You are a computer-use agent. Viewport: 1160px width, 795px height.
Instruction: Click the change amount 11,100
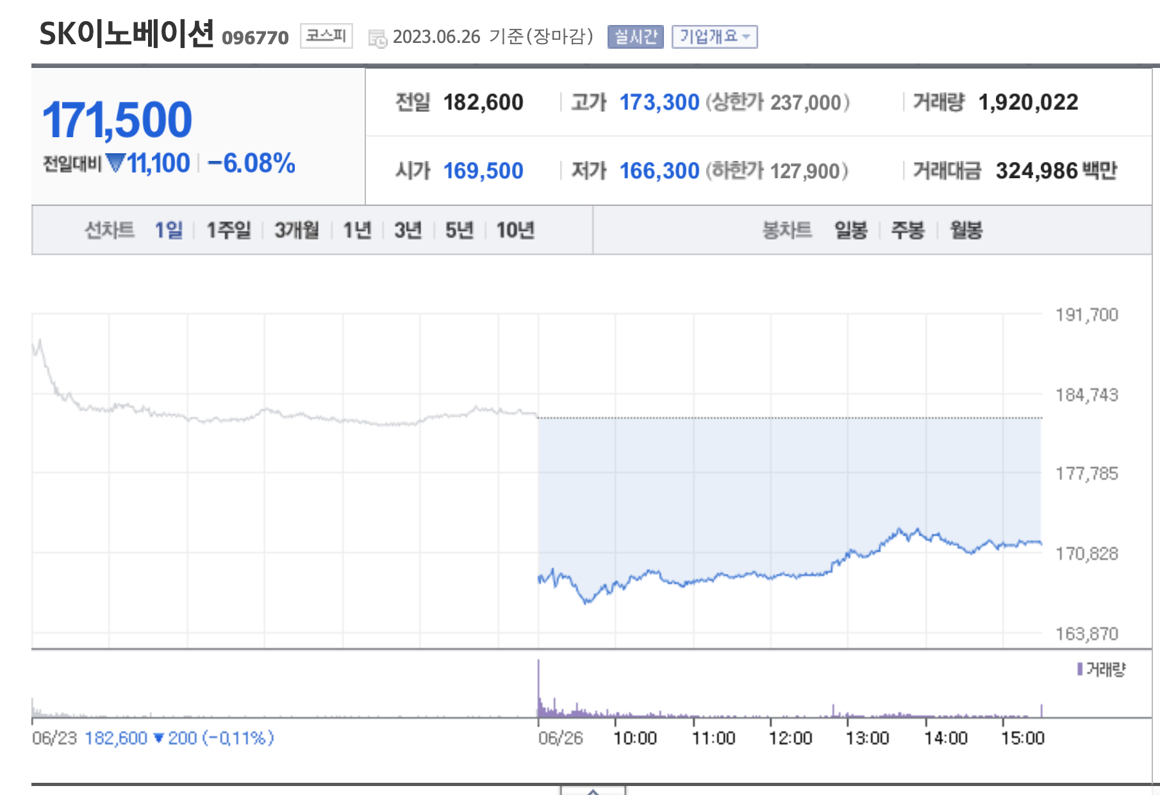[158, 163]
